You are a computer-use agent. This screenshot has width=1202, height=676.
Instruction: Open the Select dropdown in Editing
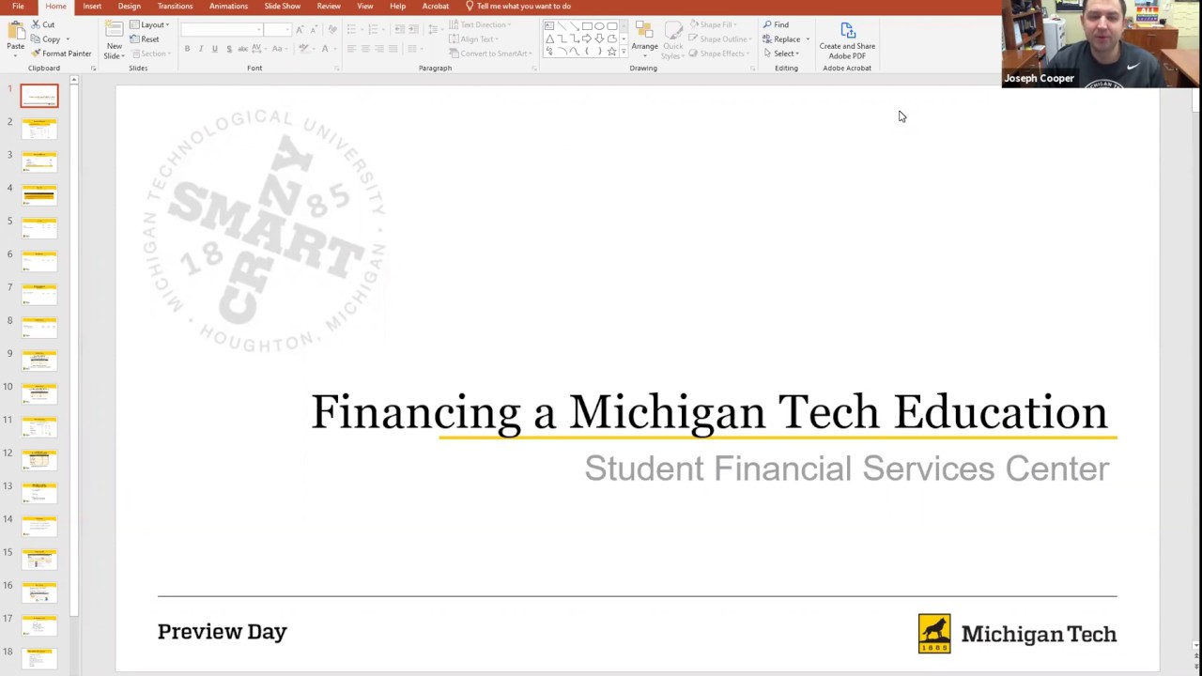[x=781, y=54]
